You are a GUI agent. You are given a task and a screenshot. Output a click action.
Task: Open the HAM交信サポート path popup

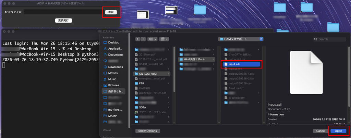click(x=241, y=39)
